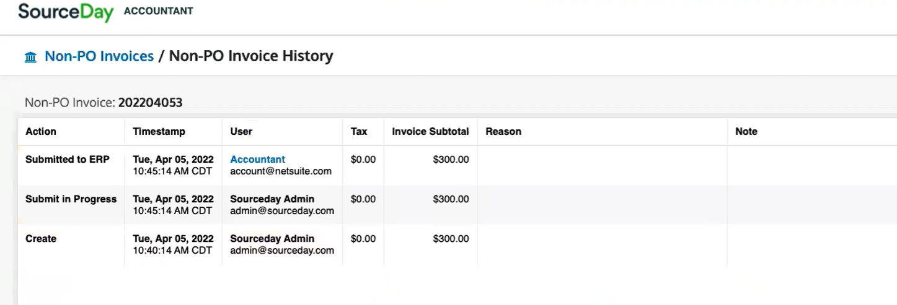
Task: Click the User column header
Action: [x=241, y=132]
